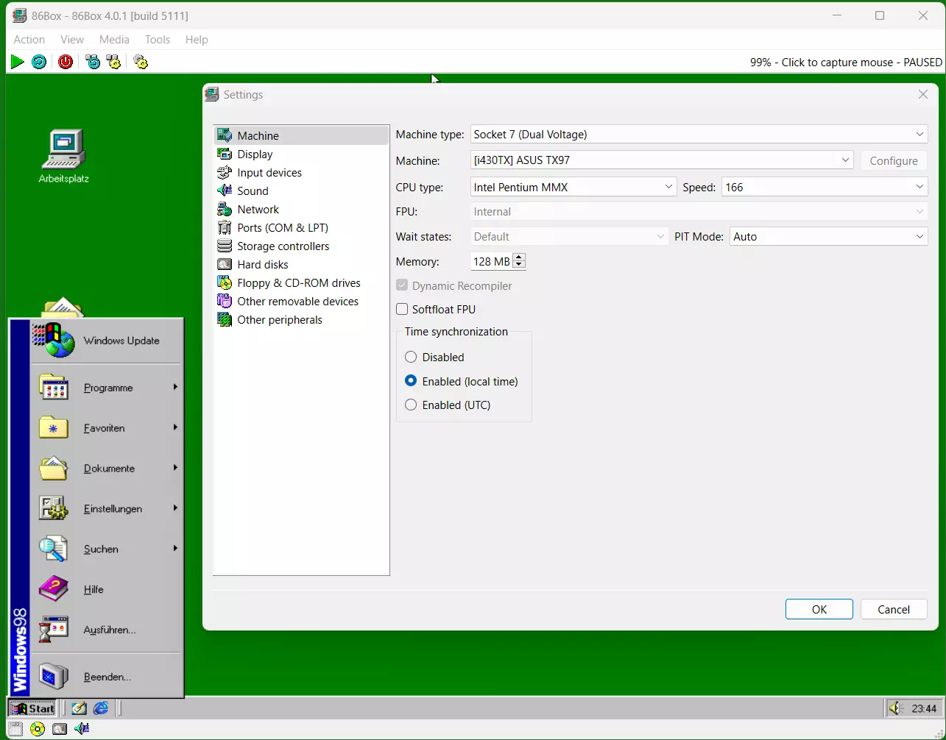Click the Memory value field
946x740 pixels.
click(491, 261)
